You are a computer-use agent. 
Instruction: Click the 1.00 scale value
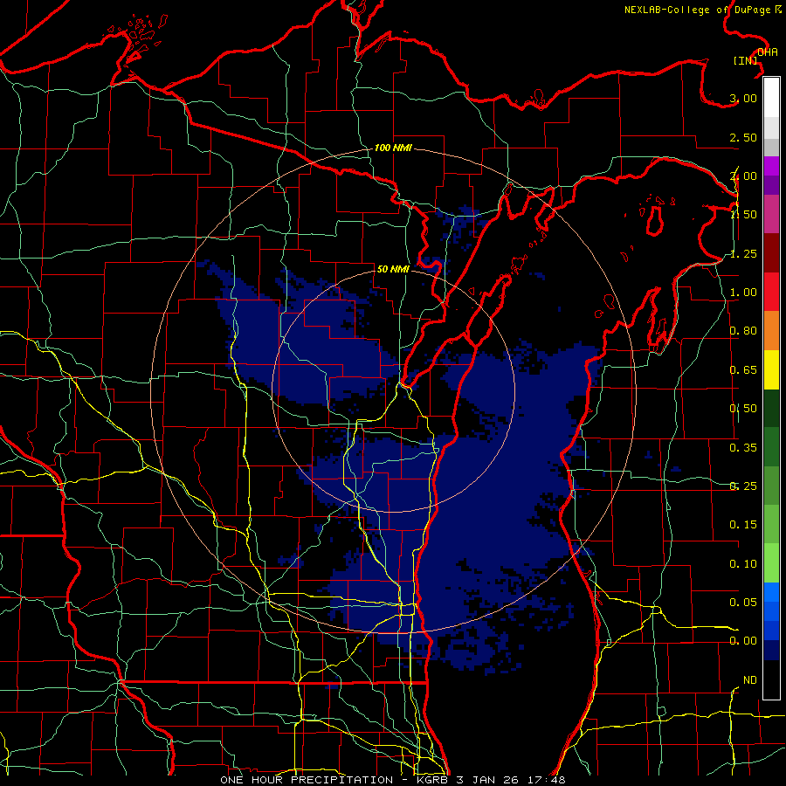point(743,293)
